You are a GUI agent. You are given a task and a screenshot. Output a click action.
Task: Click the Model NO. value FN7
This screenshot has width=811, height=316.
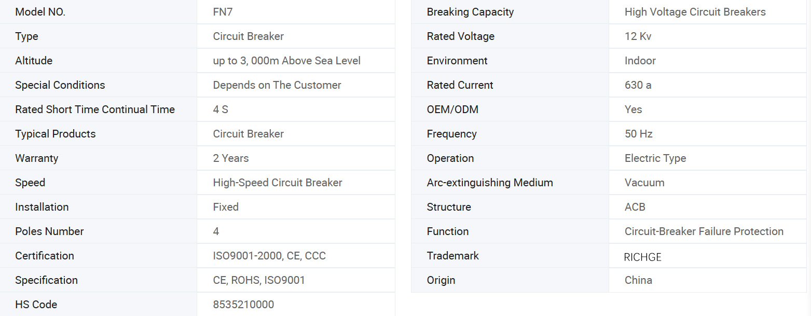point(223,12)
